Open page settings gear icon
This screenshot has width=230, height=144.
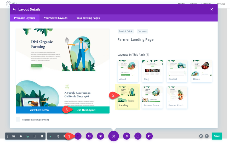[x=126, y=136]
